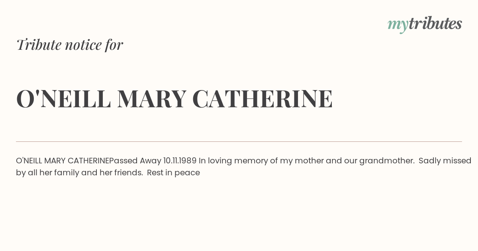The image size is (478, 251).
Task: Click the mytributes logo
Action: click(x=425, y=24)
